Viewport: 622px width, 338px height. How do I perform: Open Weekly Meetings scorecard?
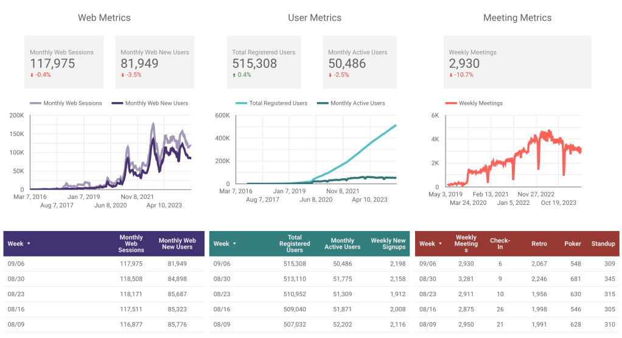(517, 62)
